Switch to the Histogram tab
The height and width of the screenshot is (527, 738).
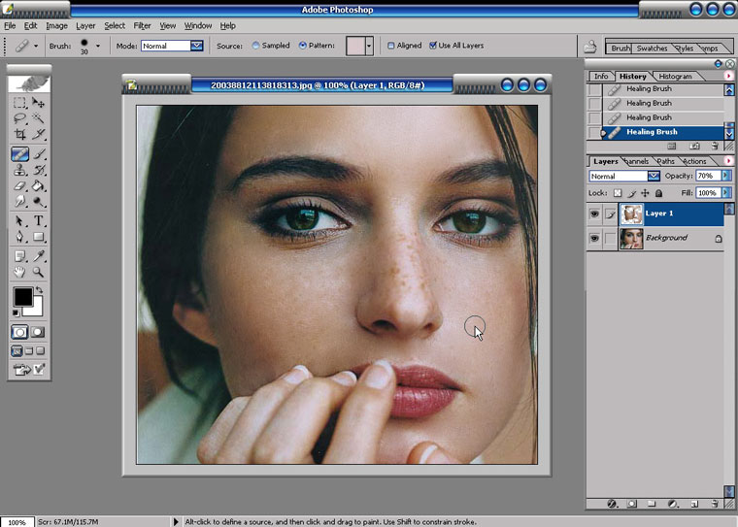675,76
